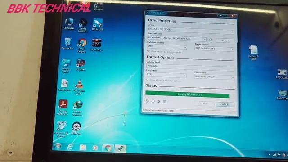Open the Recycle Bin icon
288x162 pixels.
click(67, 44)
